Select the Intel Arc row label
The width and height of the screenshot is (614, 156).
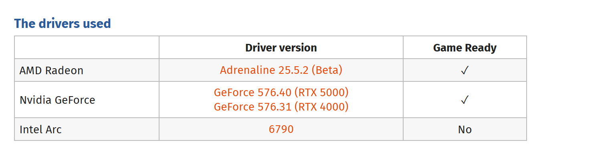tap(40, 130)
